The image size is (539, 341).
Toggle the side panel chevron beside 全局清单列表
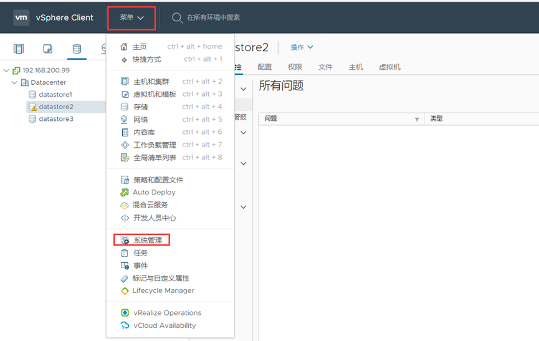244,163
